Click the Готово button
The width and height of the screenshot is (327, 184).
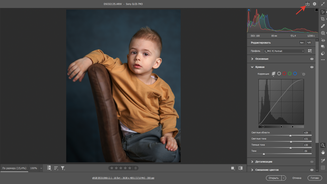click(315, 178)
